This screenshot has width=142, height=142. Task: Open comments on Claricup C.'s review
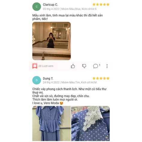[x=96, y=66]
